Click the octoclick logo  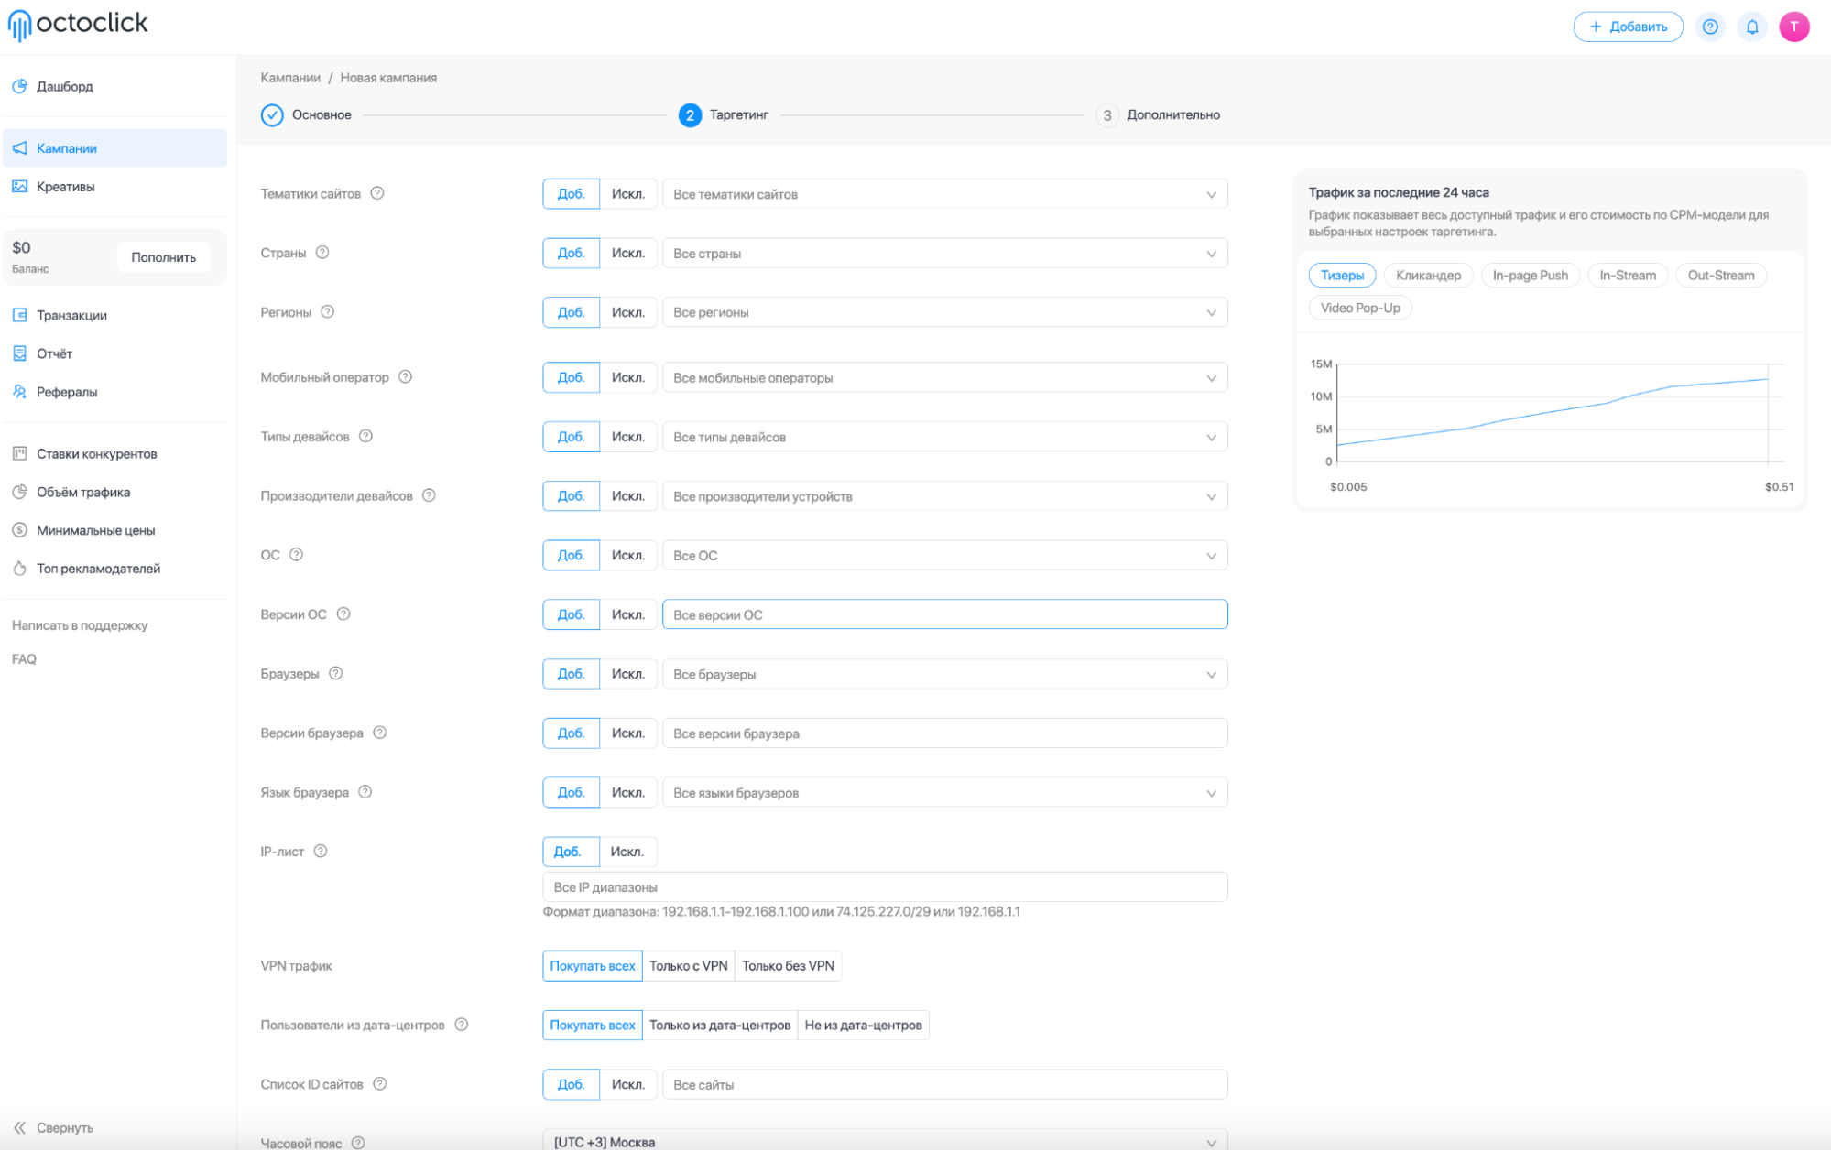point(78,25)
